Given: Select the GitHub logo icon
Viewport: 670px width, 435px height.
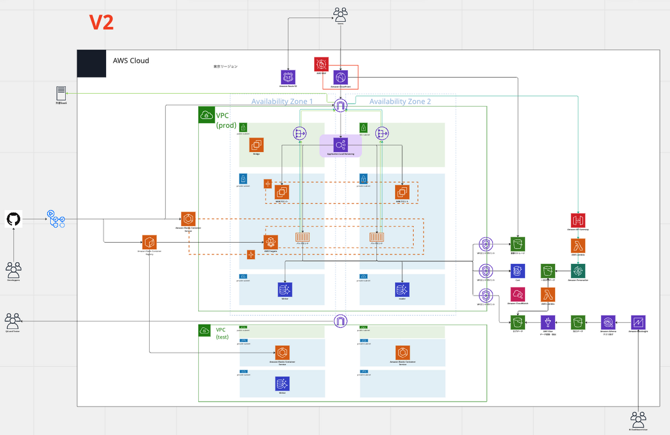Looking at the screenshot, I should click(13, 219).
